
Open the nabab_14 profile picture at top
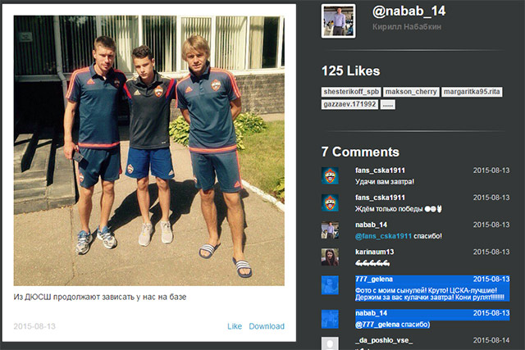(339, 20)
